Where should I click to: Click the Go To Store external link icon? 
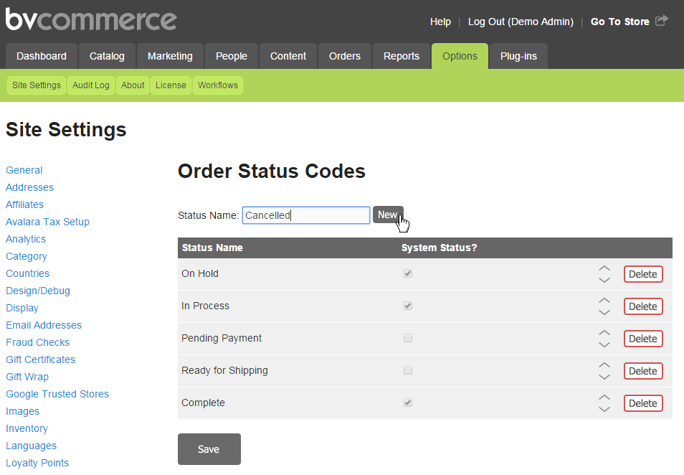661,21
